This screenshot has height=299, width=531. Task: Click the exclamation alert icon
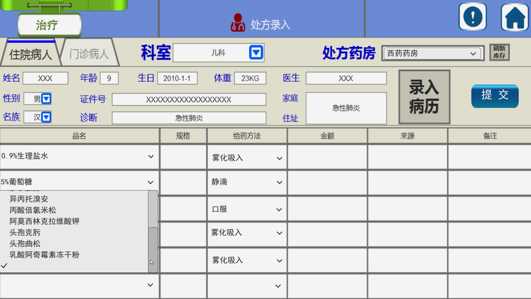coord(472,17)
